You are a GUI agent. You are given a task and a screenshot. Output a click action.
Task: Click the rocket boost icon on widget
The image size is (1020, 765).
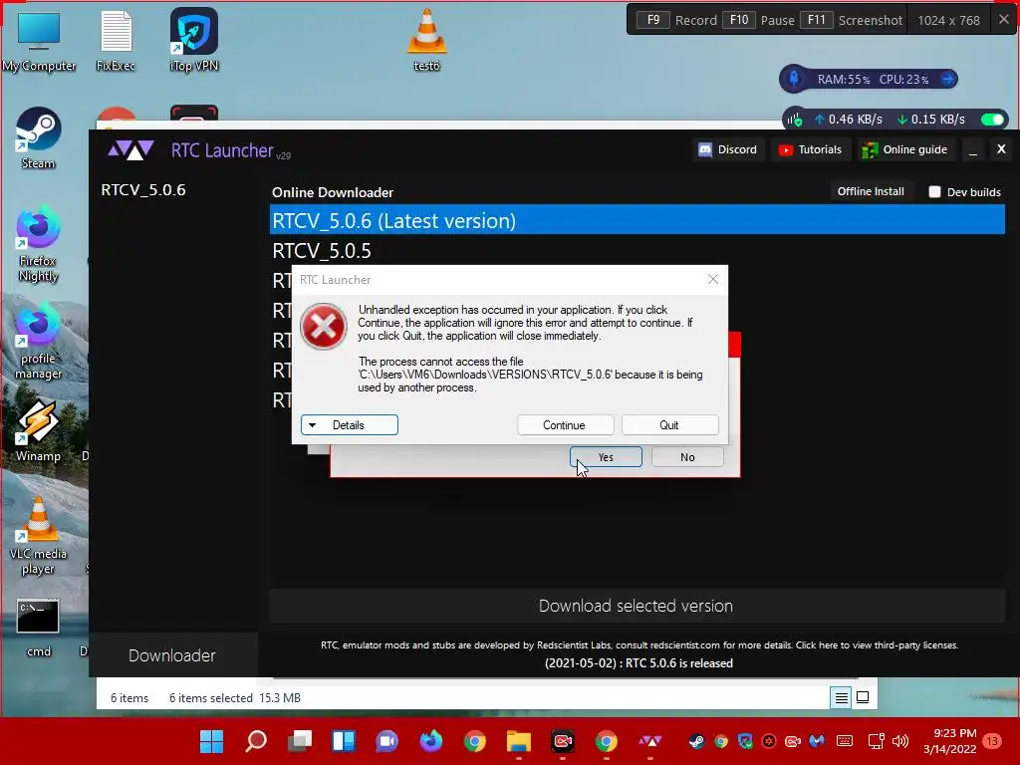794,79
